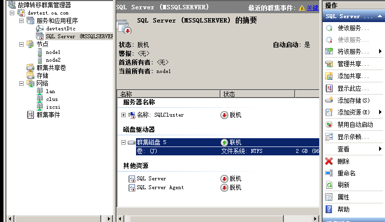Image resolution: width=385 pixels, height=222 pixels.
Task: Open the 关键 cluster events link
Action: pos(312,8)
